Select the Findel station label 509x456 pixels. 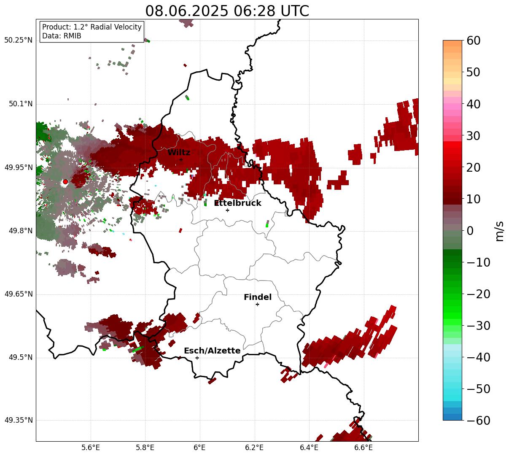point(258,297)
